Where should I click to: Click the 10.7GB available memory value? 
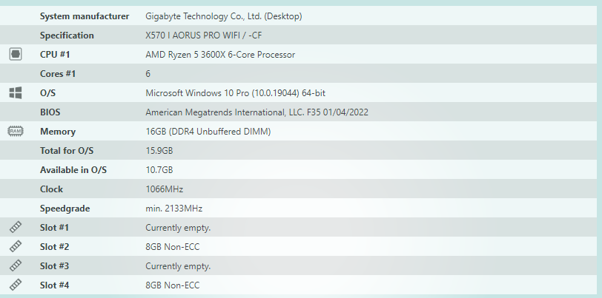click(x=159, y=169)
